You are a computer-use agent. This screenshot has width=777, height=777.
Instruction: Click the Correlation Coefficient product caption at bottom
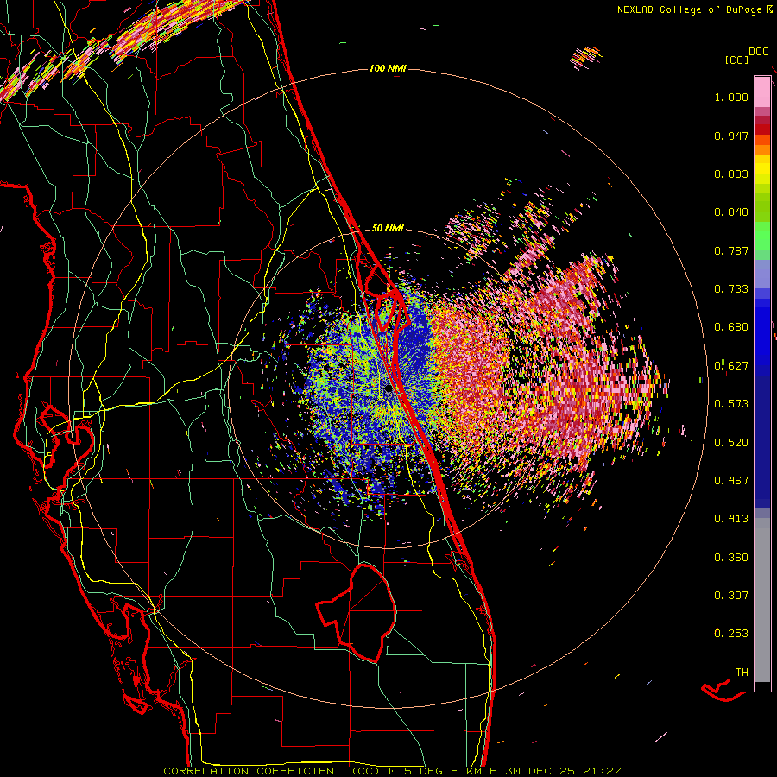pos(392,771)
